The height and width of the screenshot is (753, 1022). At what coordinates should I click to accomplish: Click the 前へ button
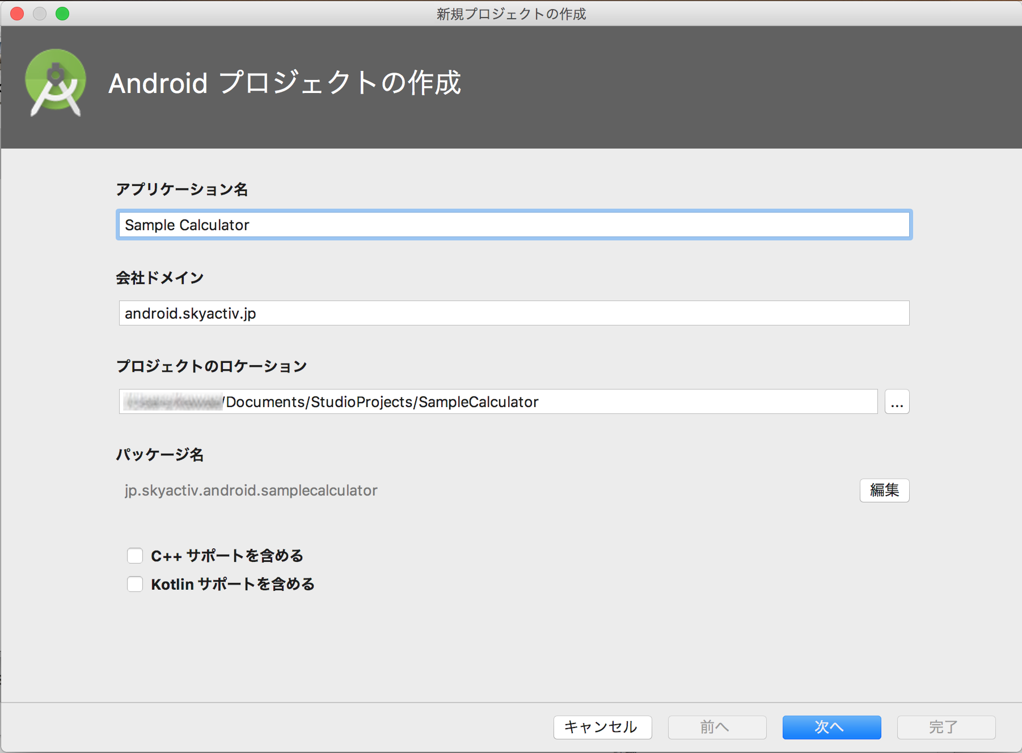[717, 727]
